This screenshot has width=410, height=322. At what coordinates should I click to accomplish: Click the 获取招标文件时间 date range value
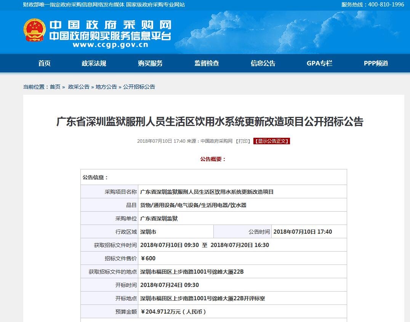pyautogui.click(x=205, y=245)
